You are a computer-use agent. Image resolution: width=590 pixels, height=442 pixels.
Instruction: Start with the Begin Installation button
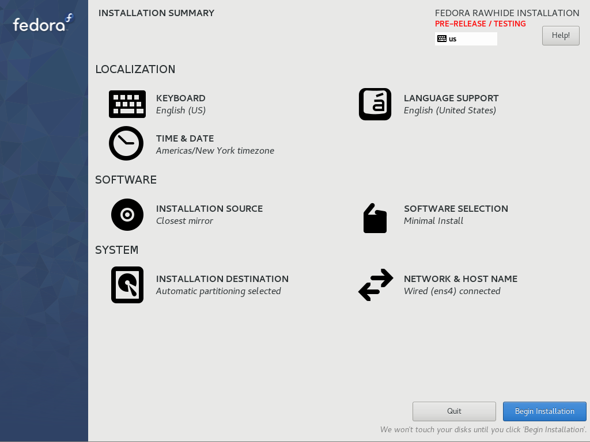coord(544,411)
